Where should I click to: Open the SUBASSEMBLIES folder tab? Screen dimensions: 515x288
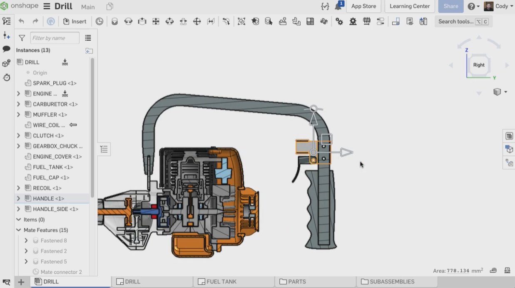point(398,282)
